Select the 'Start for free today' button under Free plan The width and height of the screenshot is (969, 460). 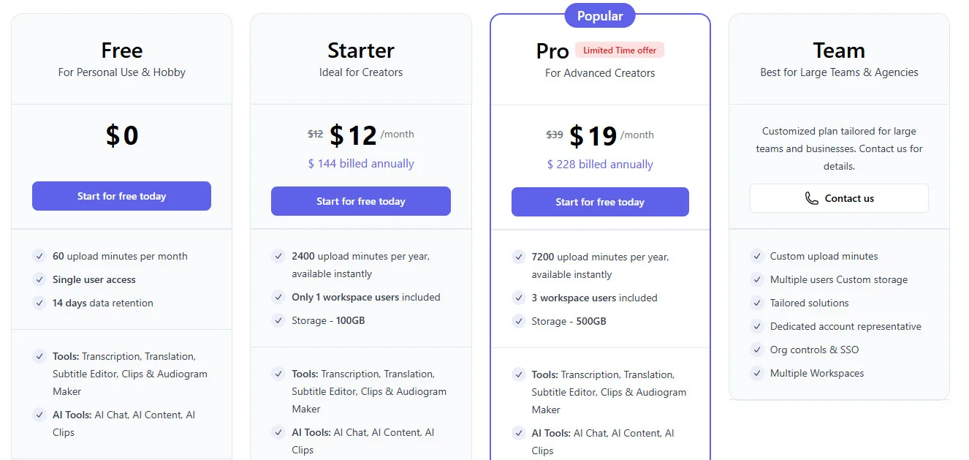coord(121,196)
